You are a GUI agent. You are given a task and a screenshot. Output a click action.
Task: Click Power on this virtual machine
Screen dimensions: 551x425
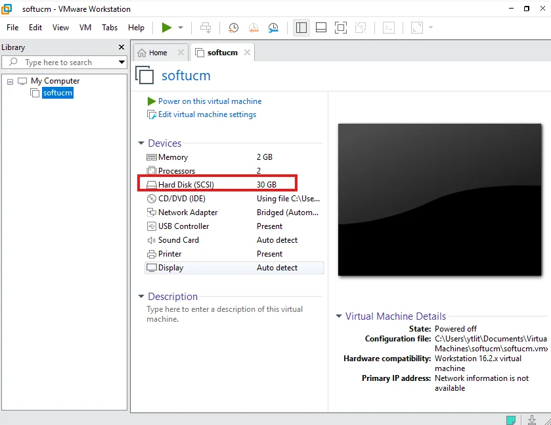coord(209,101)
